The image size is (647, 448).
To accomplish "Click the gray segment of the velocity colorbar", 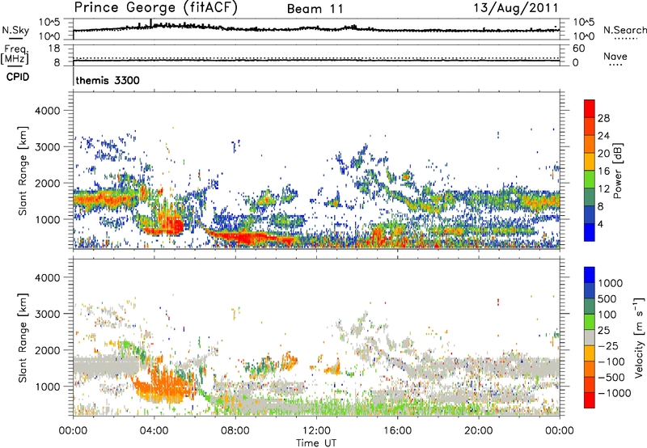I will click(590, 337).
